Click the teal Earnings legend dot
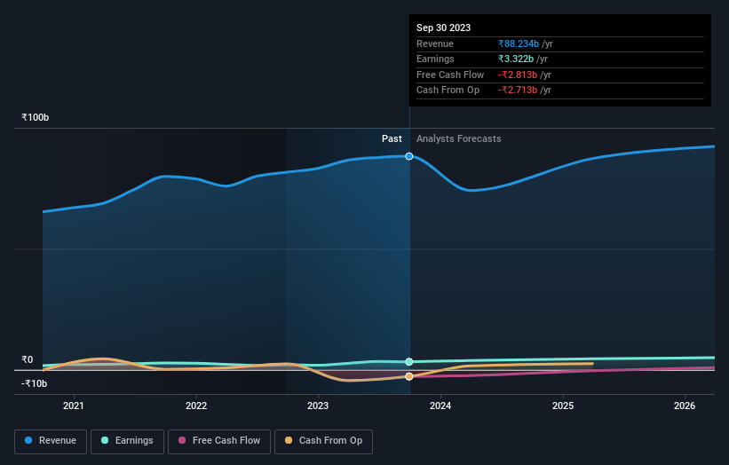The image size is (729, 465). pyautogui.click(x=105, y=440)
